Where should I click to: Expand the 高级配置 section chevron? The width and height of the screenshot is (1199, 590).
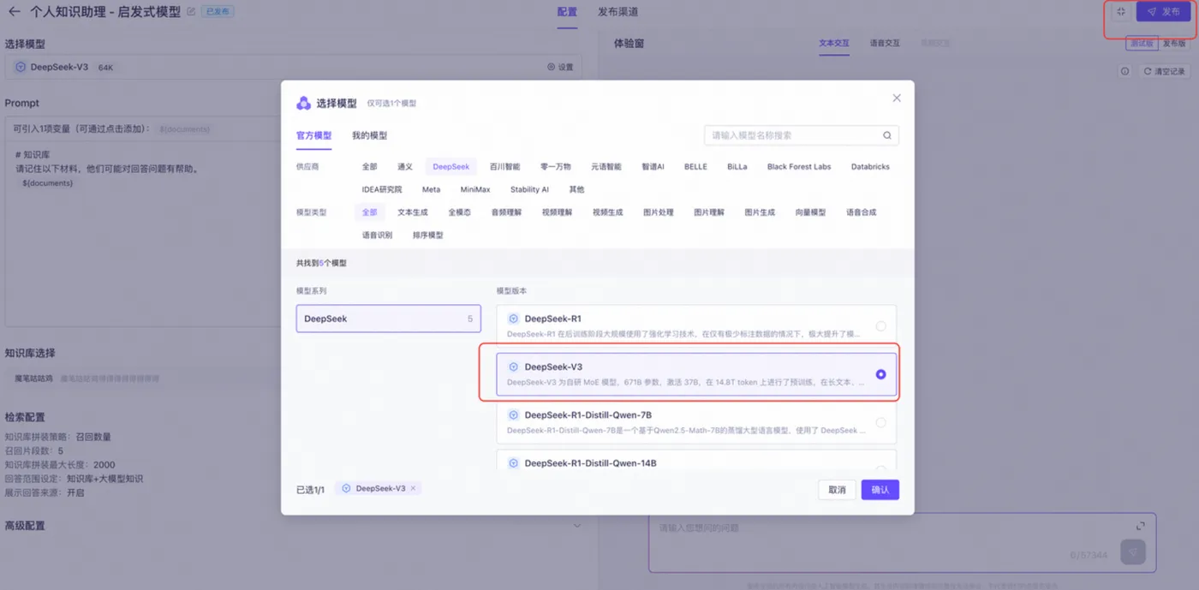coord(576,526)
